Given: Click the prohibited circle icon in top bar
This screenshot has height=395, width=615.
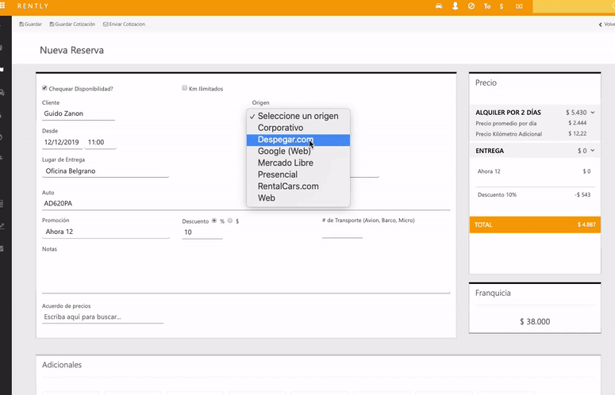Looking at the screenshot, I should click(x=471, y=6).
